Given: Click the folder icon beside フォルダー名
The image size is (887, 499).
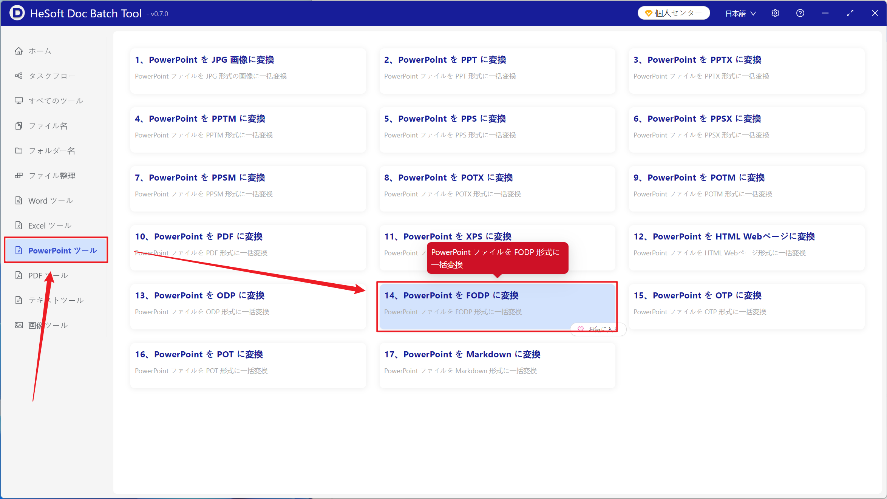Looking at the screenshot, I should pos(19,151).
